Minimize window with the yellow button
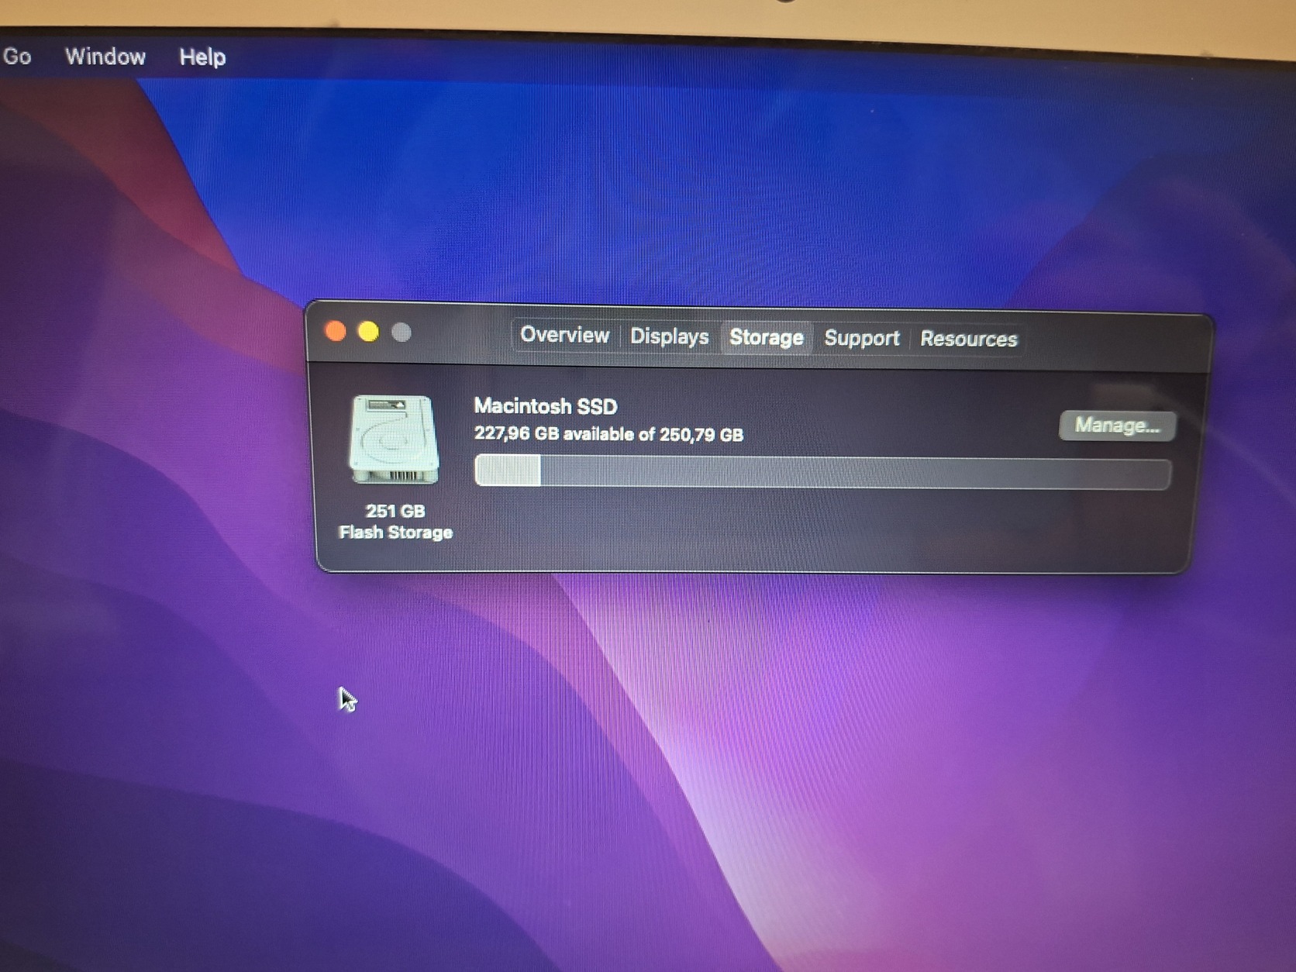1296x972 pixels. click(368, 333)
